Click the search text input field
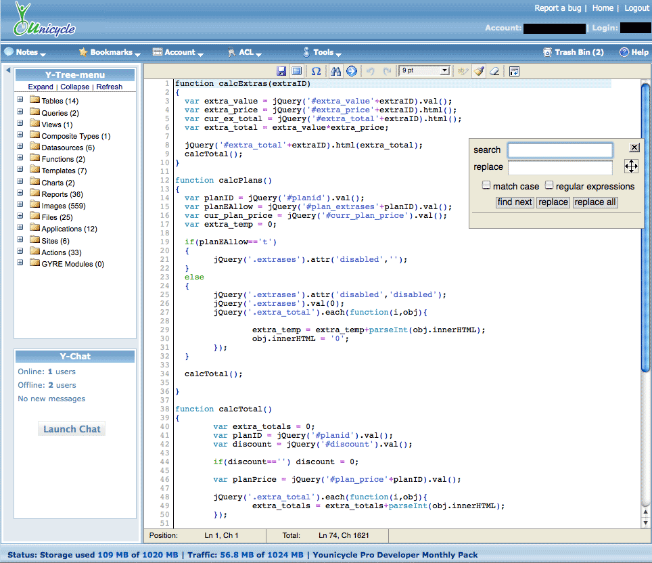The height and width of the screenshot is (563, 652). pos(560,150)
